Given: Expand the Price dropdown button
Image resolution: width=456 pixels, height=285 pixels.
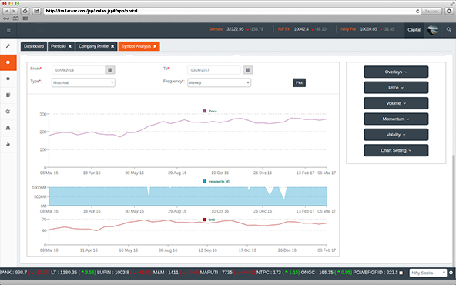Looking at the screenshot, I should (396, 88).
